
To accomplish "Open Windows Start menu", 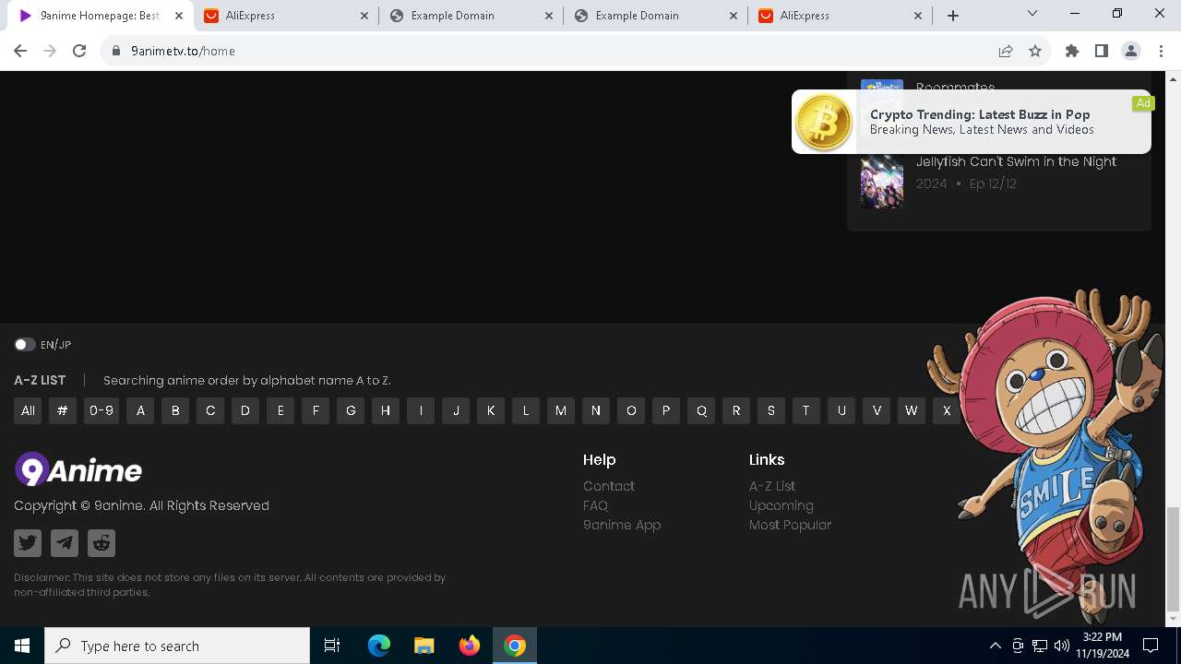I will [22, 646].
